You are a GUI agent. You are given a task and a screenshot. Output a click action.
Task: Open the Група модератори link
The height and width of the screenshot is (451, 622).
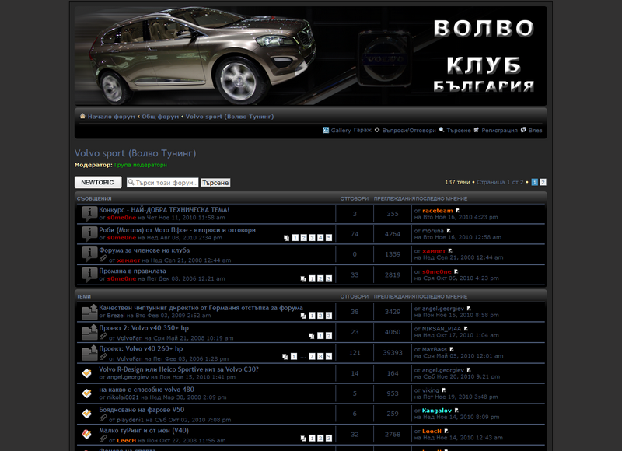(141, 165)
